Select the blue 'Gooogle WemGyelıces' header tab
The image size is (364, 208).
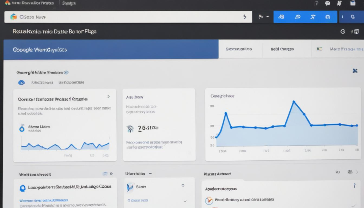[111, 49]
